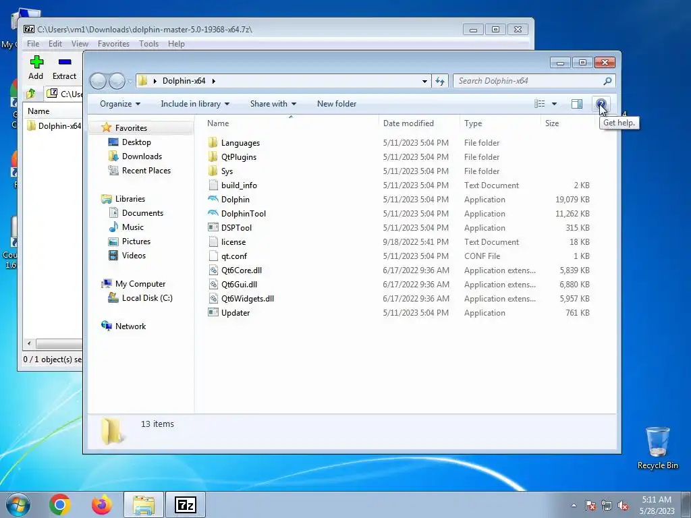Select the Languages folder icon

[x=213, y=142]
